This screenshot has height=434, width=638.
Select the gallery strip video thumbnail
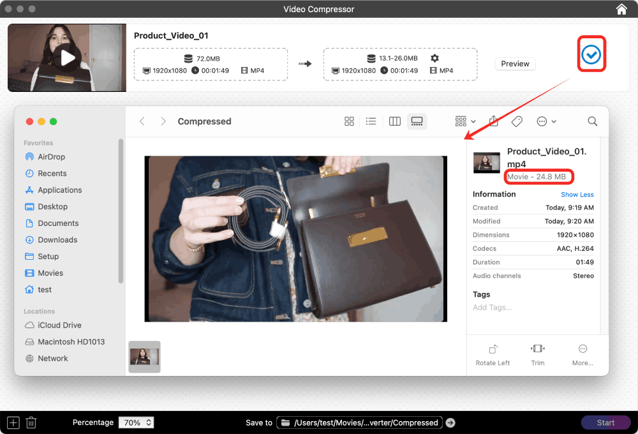click(x=144, y=357)
